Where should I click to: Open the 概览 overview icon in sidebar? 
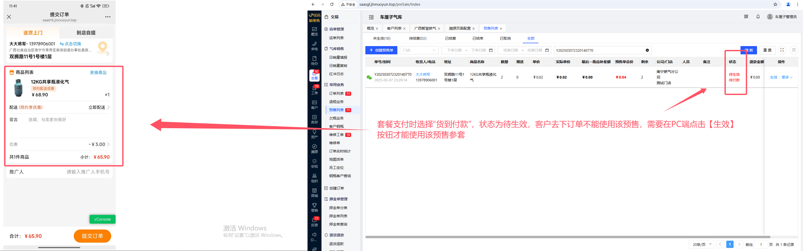(x=314, y=31)
